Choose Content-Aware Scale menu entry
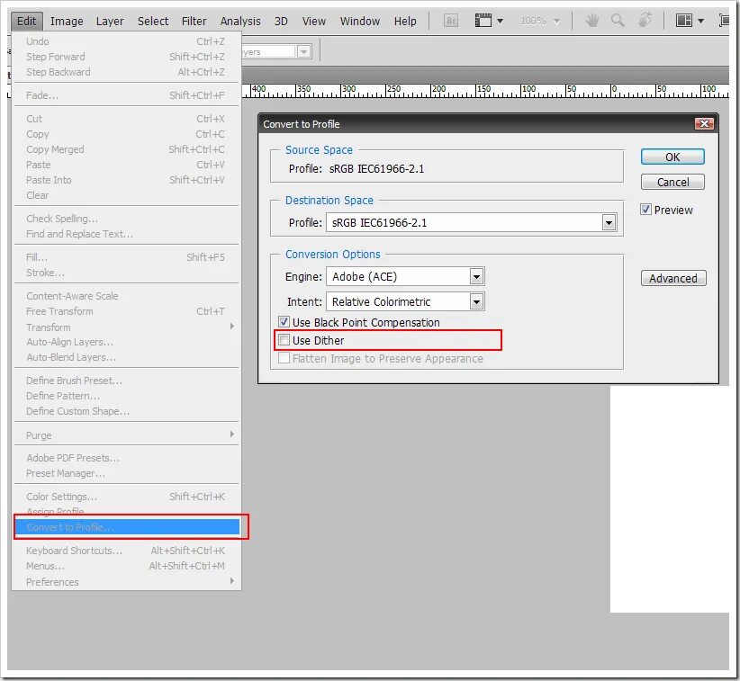This screenshot has width=740, height=681. pos(127,296)
